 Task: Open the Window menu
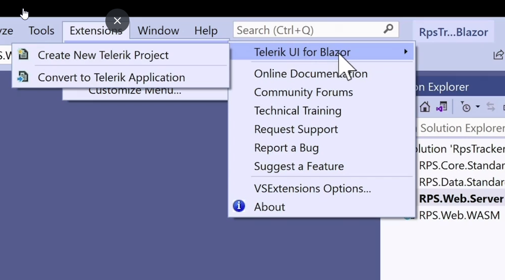[158, 31]
